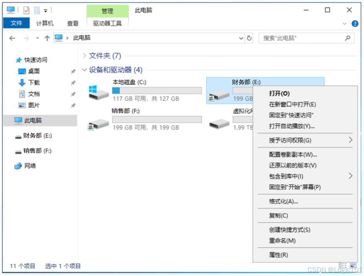
Task: Click the Properties icon in quick access toolbar
Action: pos(26,10)
